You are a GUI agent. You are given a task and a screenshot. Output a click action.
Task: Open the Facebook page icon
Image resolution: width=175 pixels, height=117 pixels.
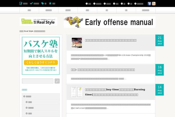[149, 4]
